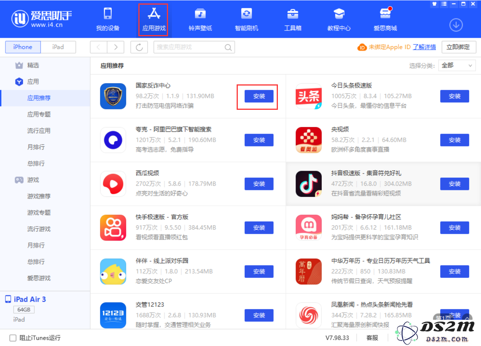
Task: Open the 工具箱 toolbox
Action: [293, 19]
